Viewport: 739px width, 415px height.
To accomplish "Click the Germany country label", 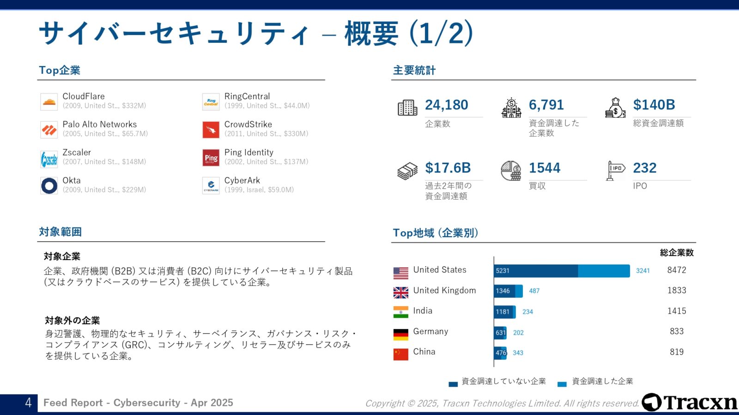I will [x=430, y=332].
